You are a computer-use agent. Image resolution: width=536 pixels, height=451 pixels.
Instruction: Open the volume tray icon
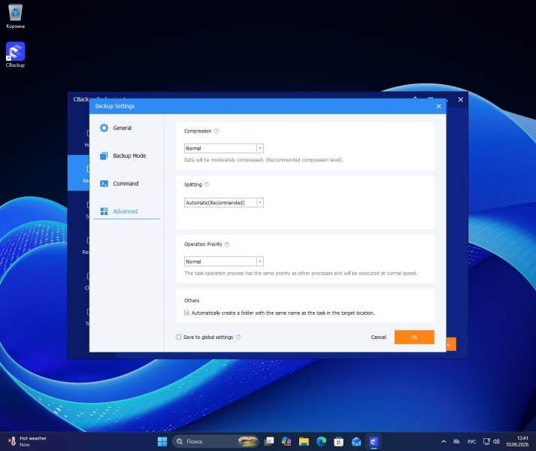(496, 441)
